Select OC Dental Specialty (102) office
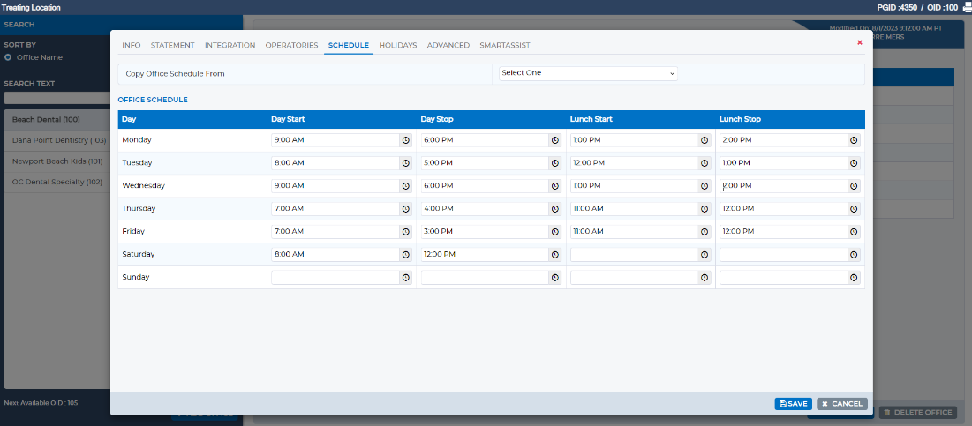Image resolution: width=972 pixels, height=426 pixels. click(x=57, y=182)
